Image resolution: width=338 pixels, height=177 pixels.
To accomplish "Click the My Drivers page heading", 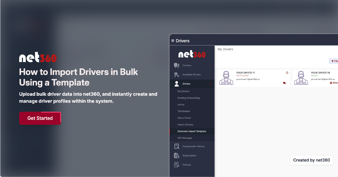I will tap(225, 49).
